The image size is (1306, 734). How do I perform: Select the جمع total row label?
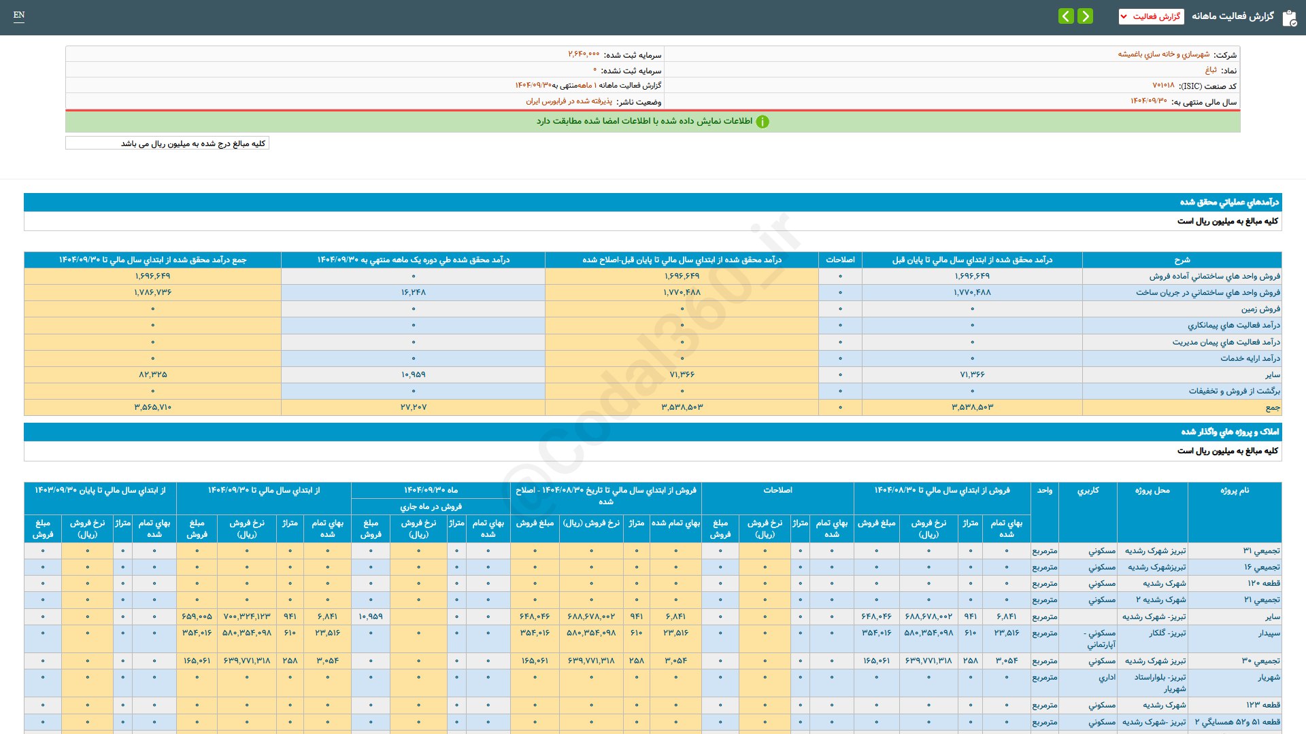tap(1272, 407)
